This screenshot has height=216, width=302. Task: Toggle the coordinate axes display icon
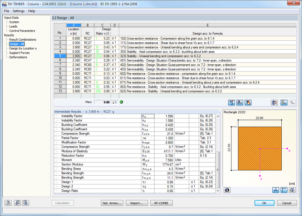tap(284, 190)
